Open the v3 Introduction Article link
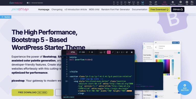The height and width of the screenshot is (99, 196). [x=76, y=9]
